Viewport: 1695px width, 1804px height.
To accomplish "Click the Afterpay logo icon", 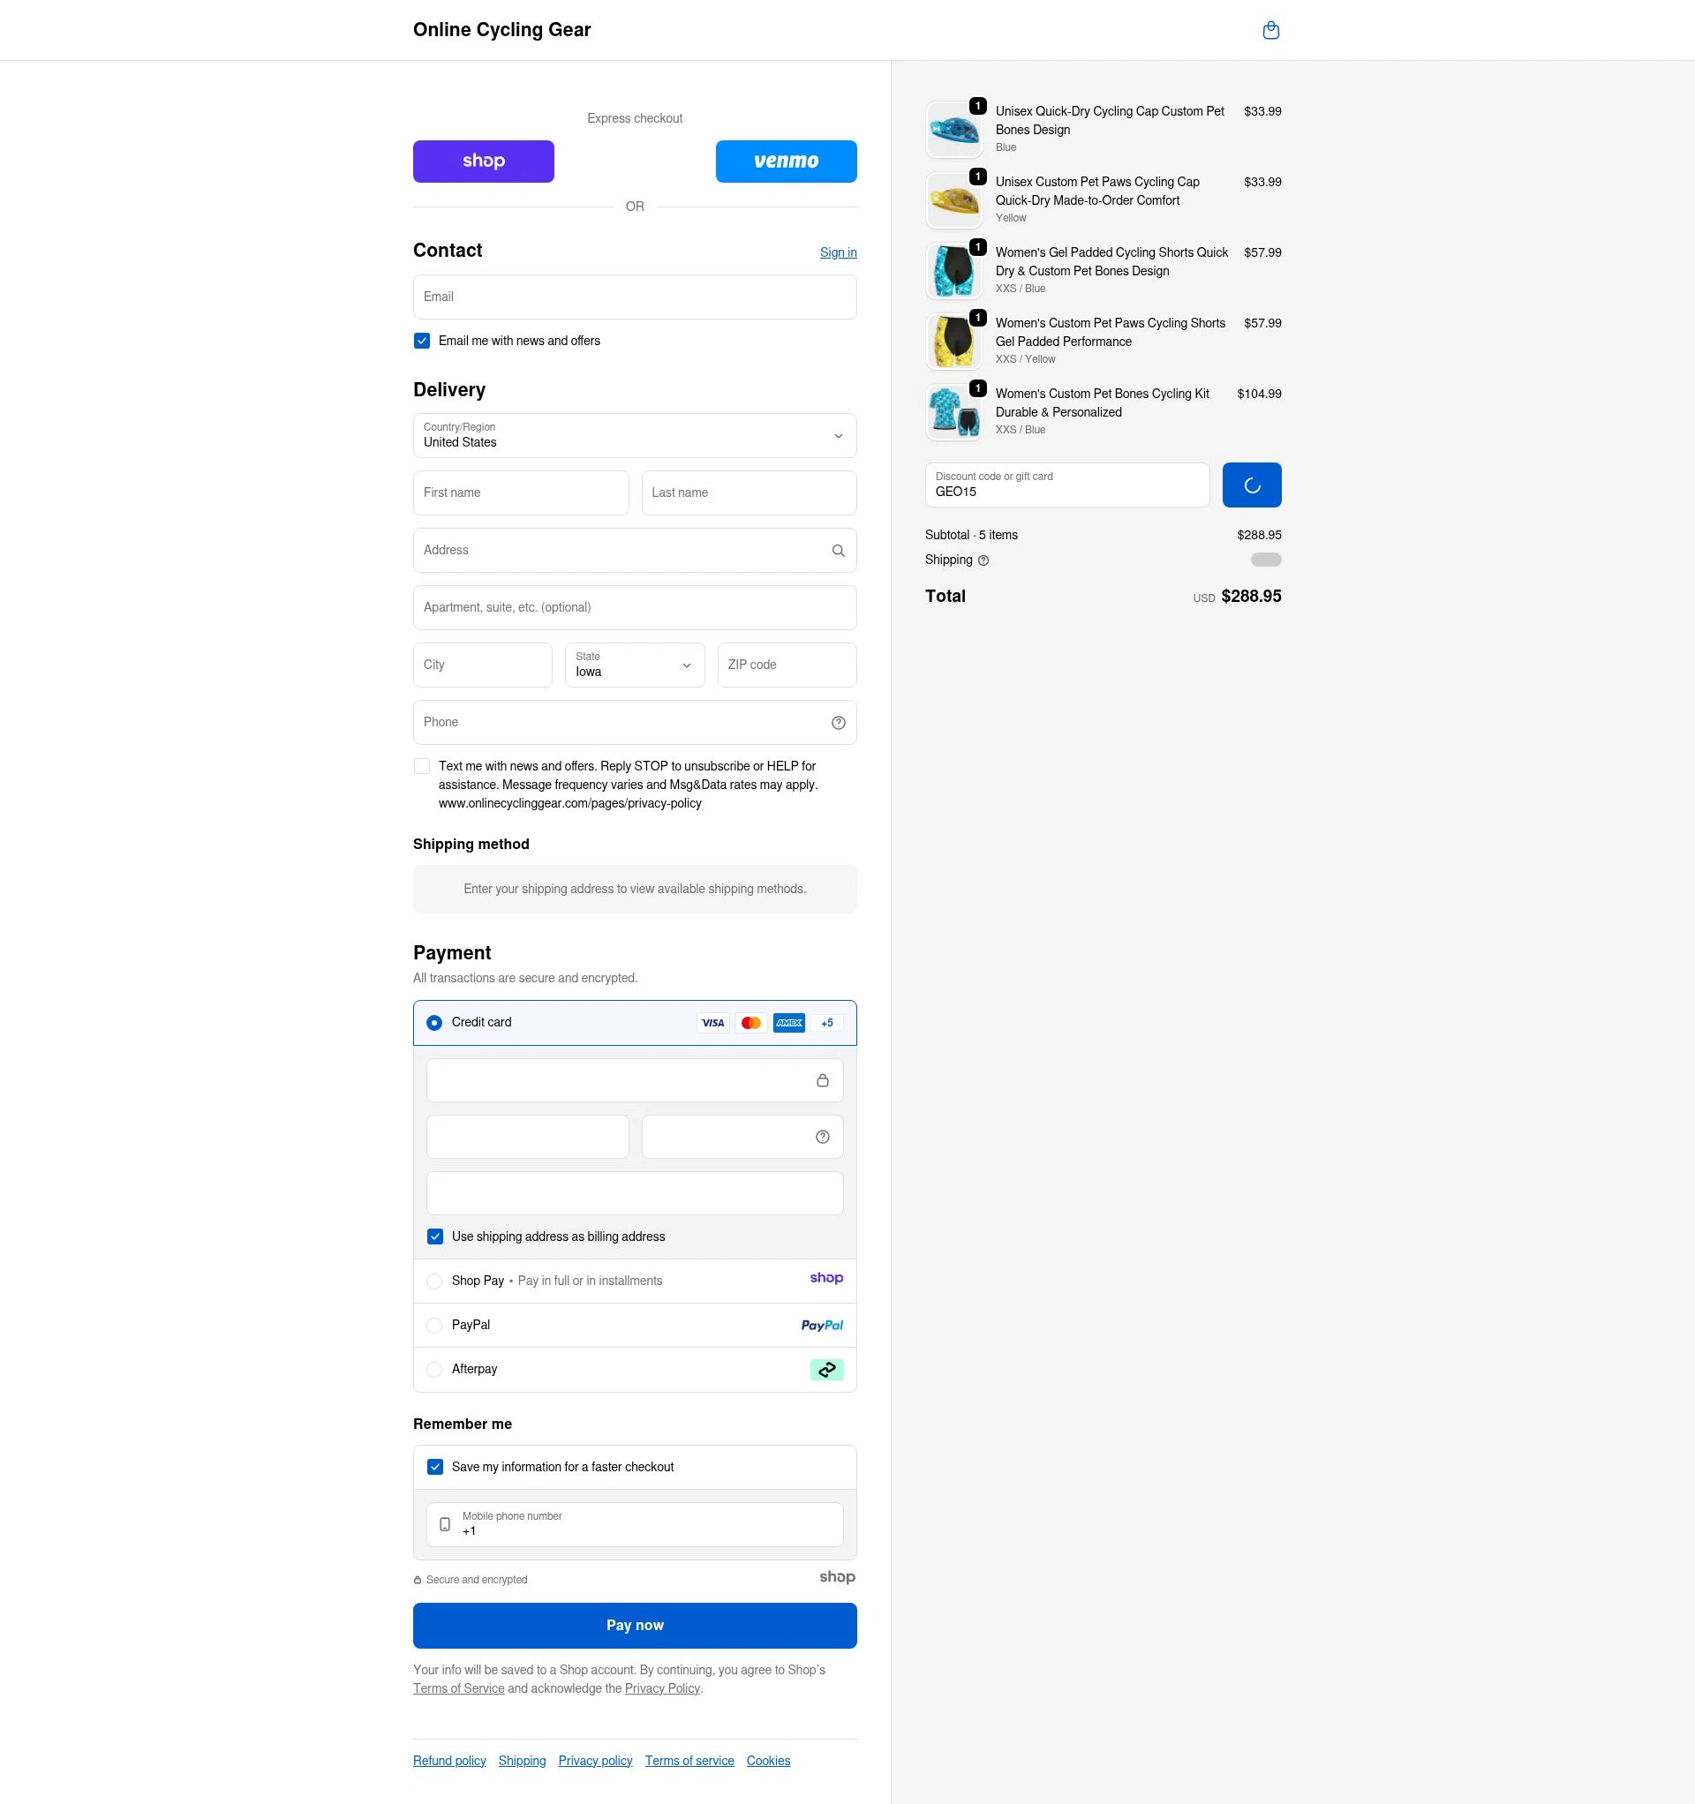I will (x=826, y=1371).
